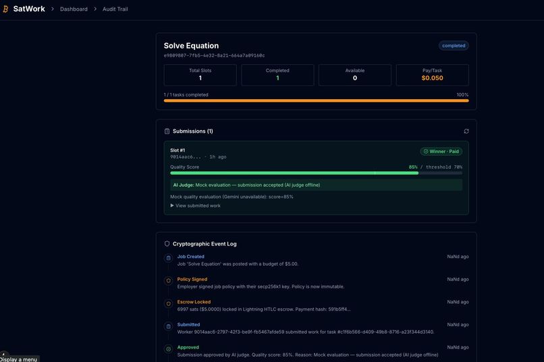This screenshot has width=544, height=362.
Task: Click the 'Mock quality evaluation (Gemini unavailable)' text
Action: pos(232,197)
